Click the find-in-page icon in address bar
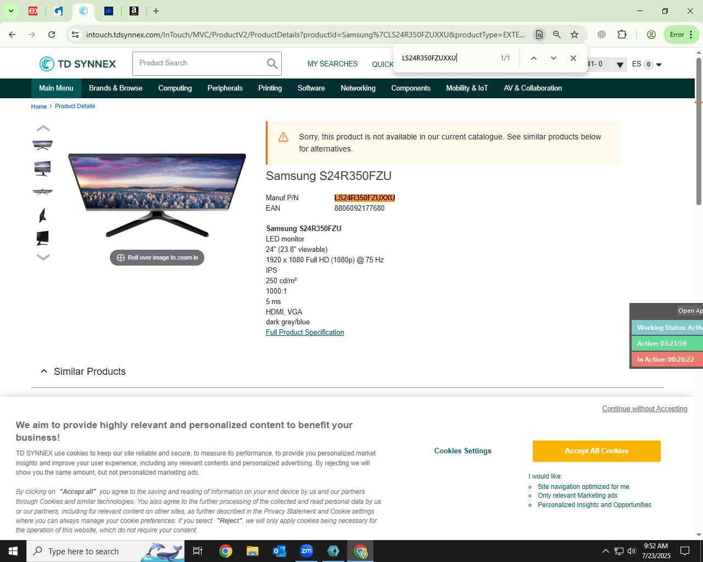 pyautogui.click(x=539, y=35)
